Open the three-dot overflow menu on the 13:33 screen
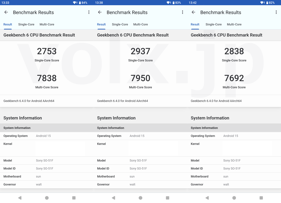This screenshot has width=281, height=203. click(89, 12)
